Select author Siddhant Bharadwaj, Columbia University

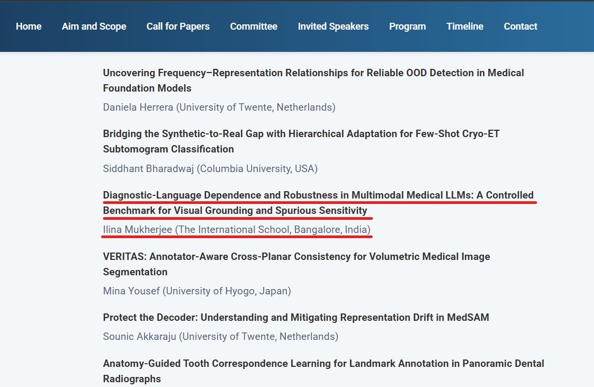pyautogui.click(x=210, y=168)
